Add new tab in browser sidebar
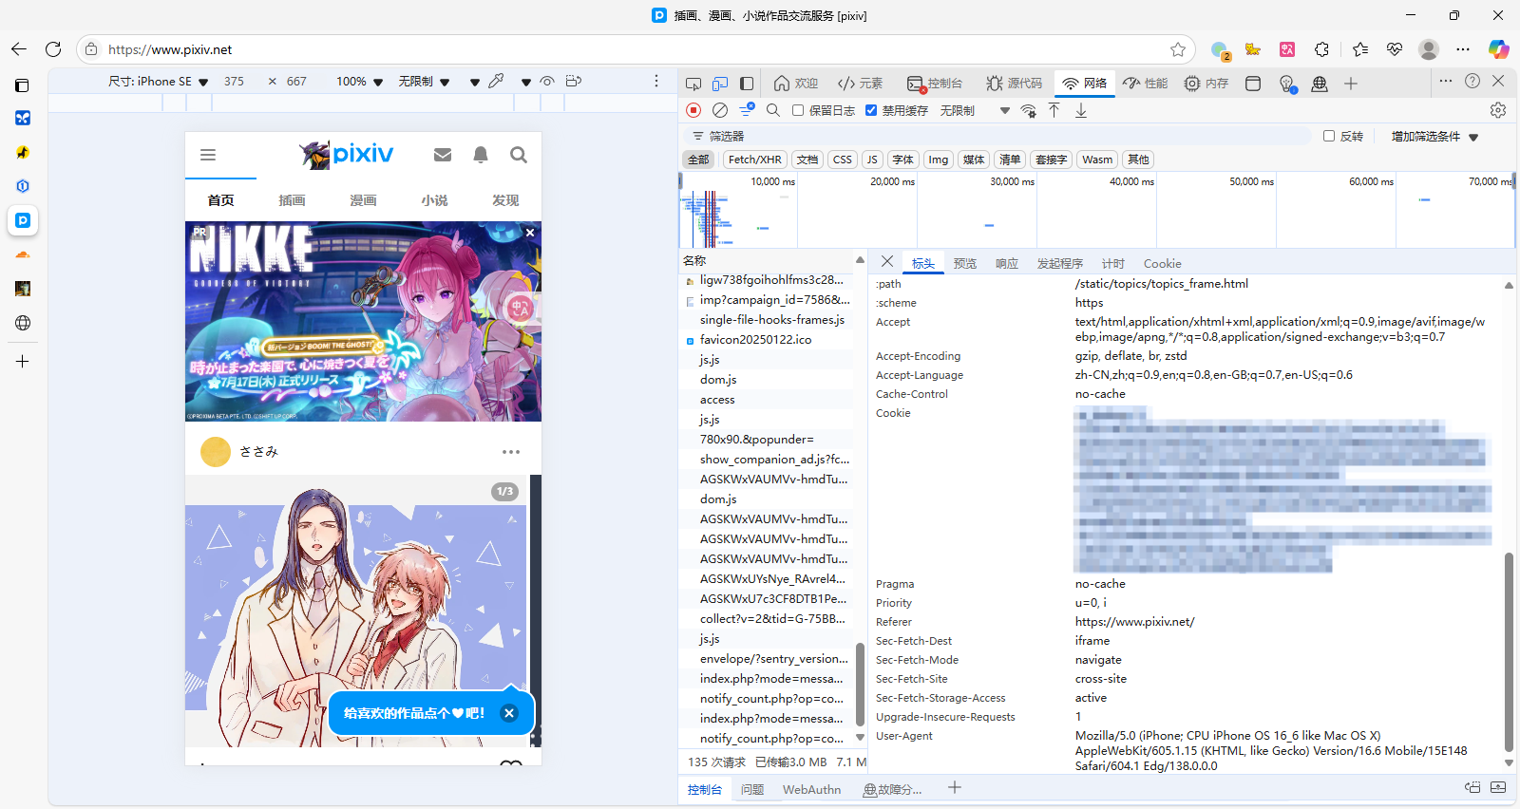This screenshot has width=1520, height=809. coord(23,362)
